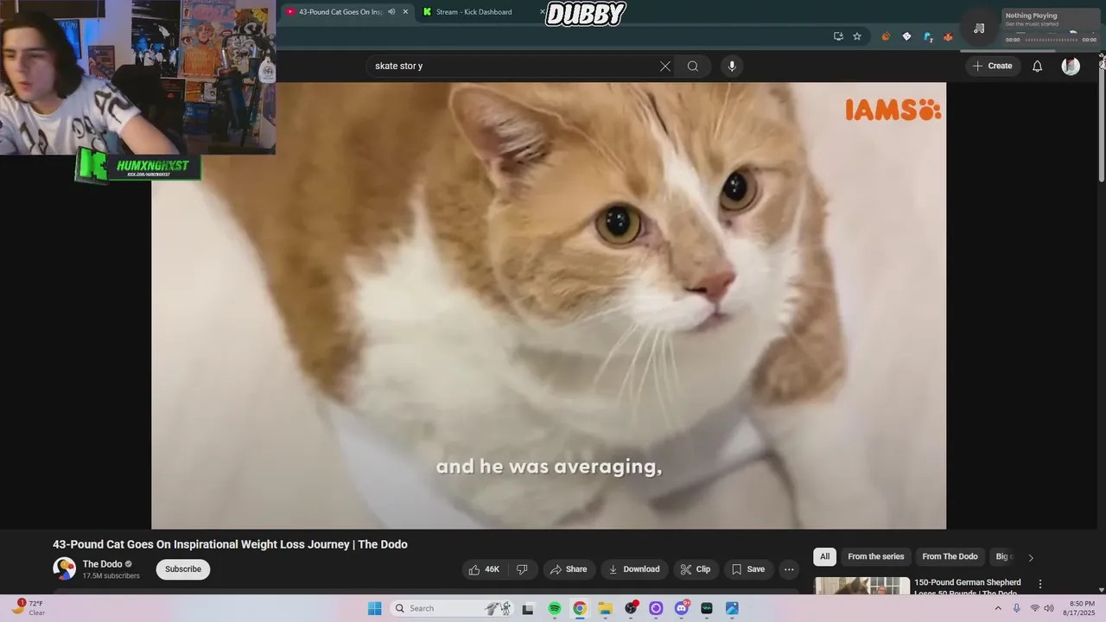Clear the search box with the X icon

click(665, 67)
